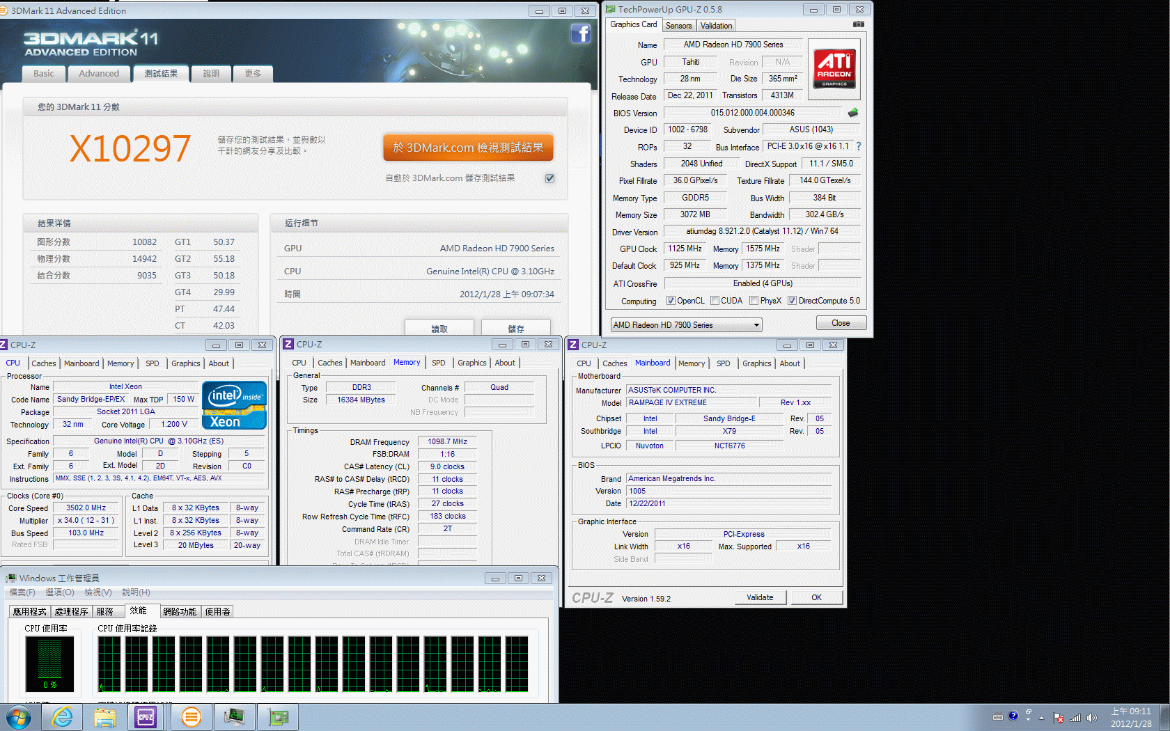Click the keyboard input method tray icon
Image resolution: width=1170 pixels, height=731 pixels.
click(998, 717)
